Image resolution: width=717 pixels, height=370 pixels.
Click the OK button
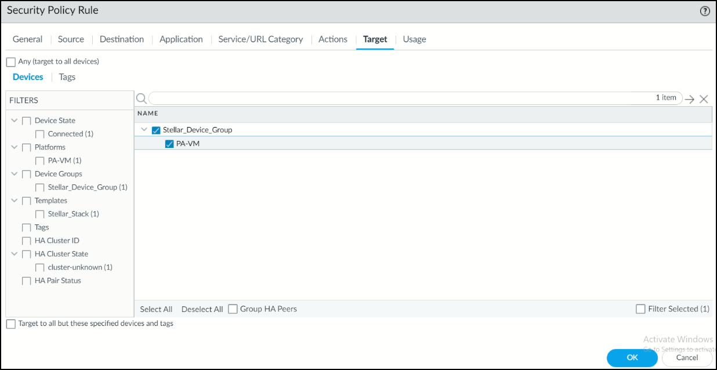point(632,358)
